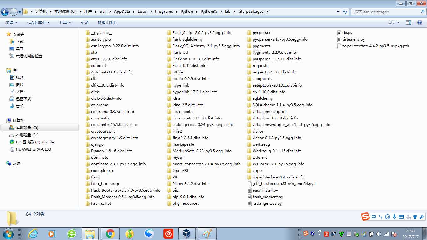
Task: Open the 包含到库中 dropdown
Action: [38, 22]
